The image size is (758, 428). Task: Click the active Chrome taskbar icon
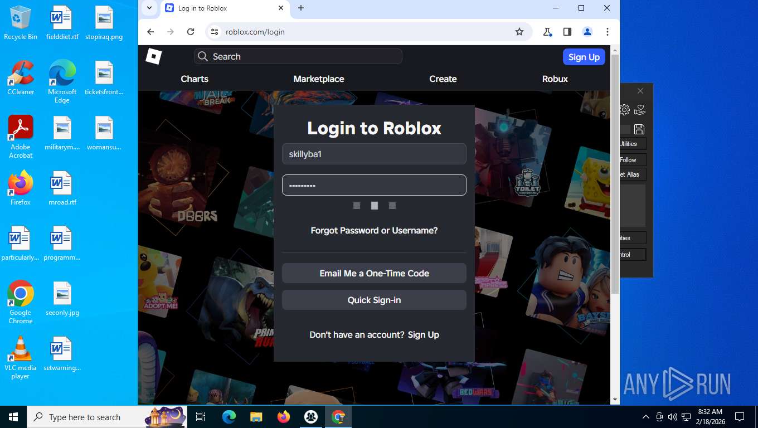click(x=338, y=417)
